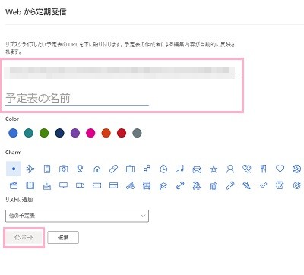304x275 pixels.
Task: Select the open book charm
Action: [x=30, y=185]
